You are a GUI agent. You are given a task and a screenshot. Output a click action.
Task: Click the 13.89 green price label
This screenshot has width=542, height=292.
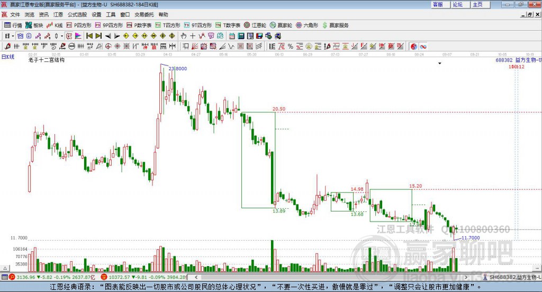279,211
